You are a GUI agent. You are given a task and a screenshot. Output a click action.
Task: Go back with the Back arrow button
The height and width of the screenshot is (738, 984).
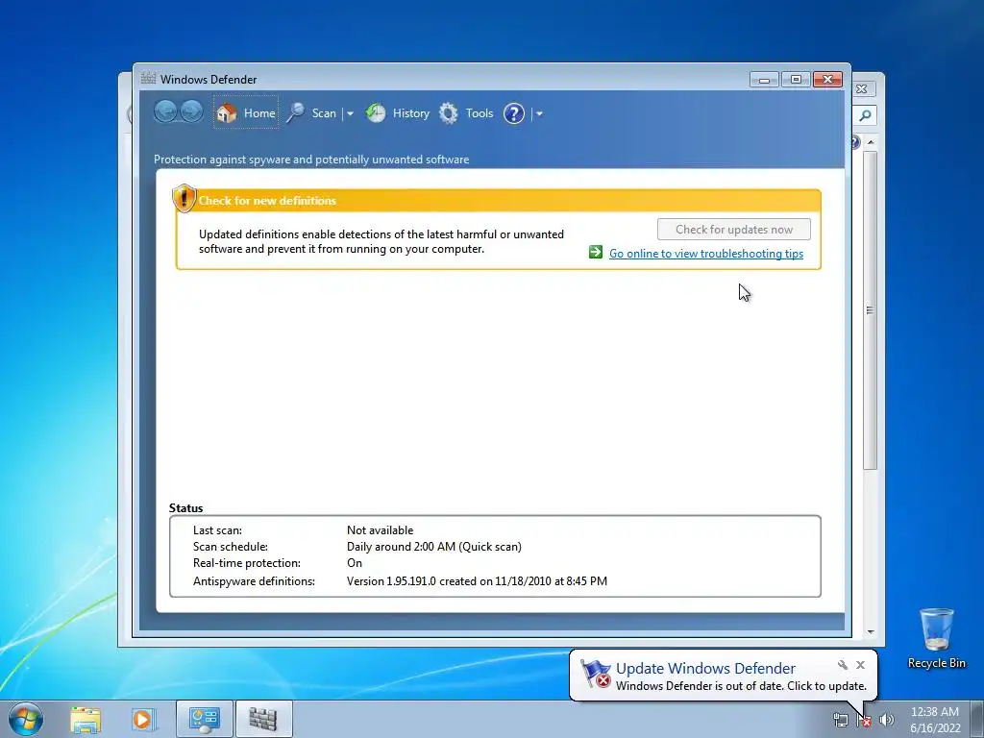tap(165, 112)
